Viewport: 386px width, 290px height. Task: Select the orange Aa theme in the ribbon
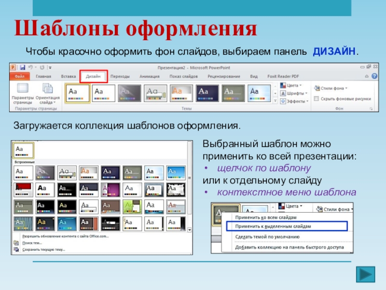tap(181, 93)
